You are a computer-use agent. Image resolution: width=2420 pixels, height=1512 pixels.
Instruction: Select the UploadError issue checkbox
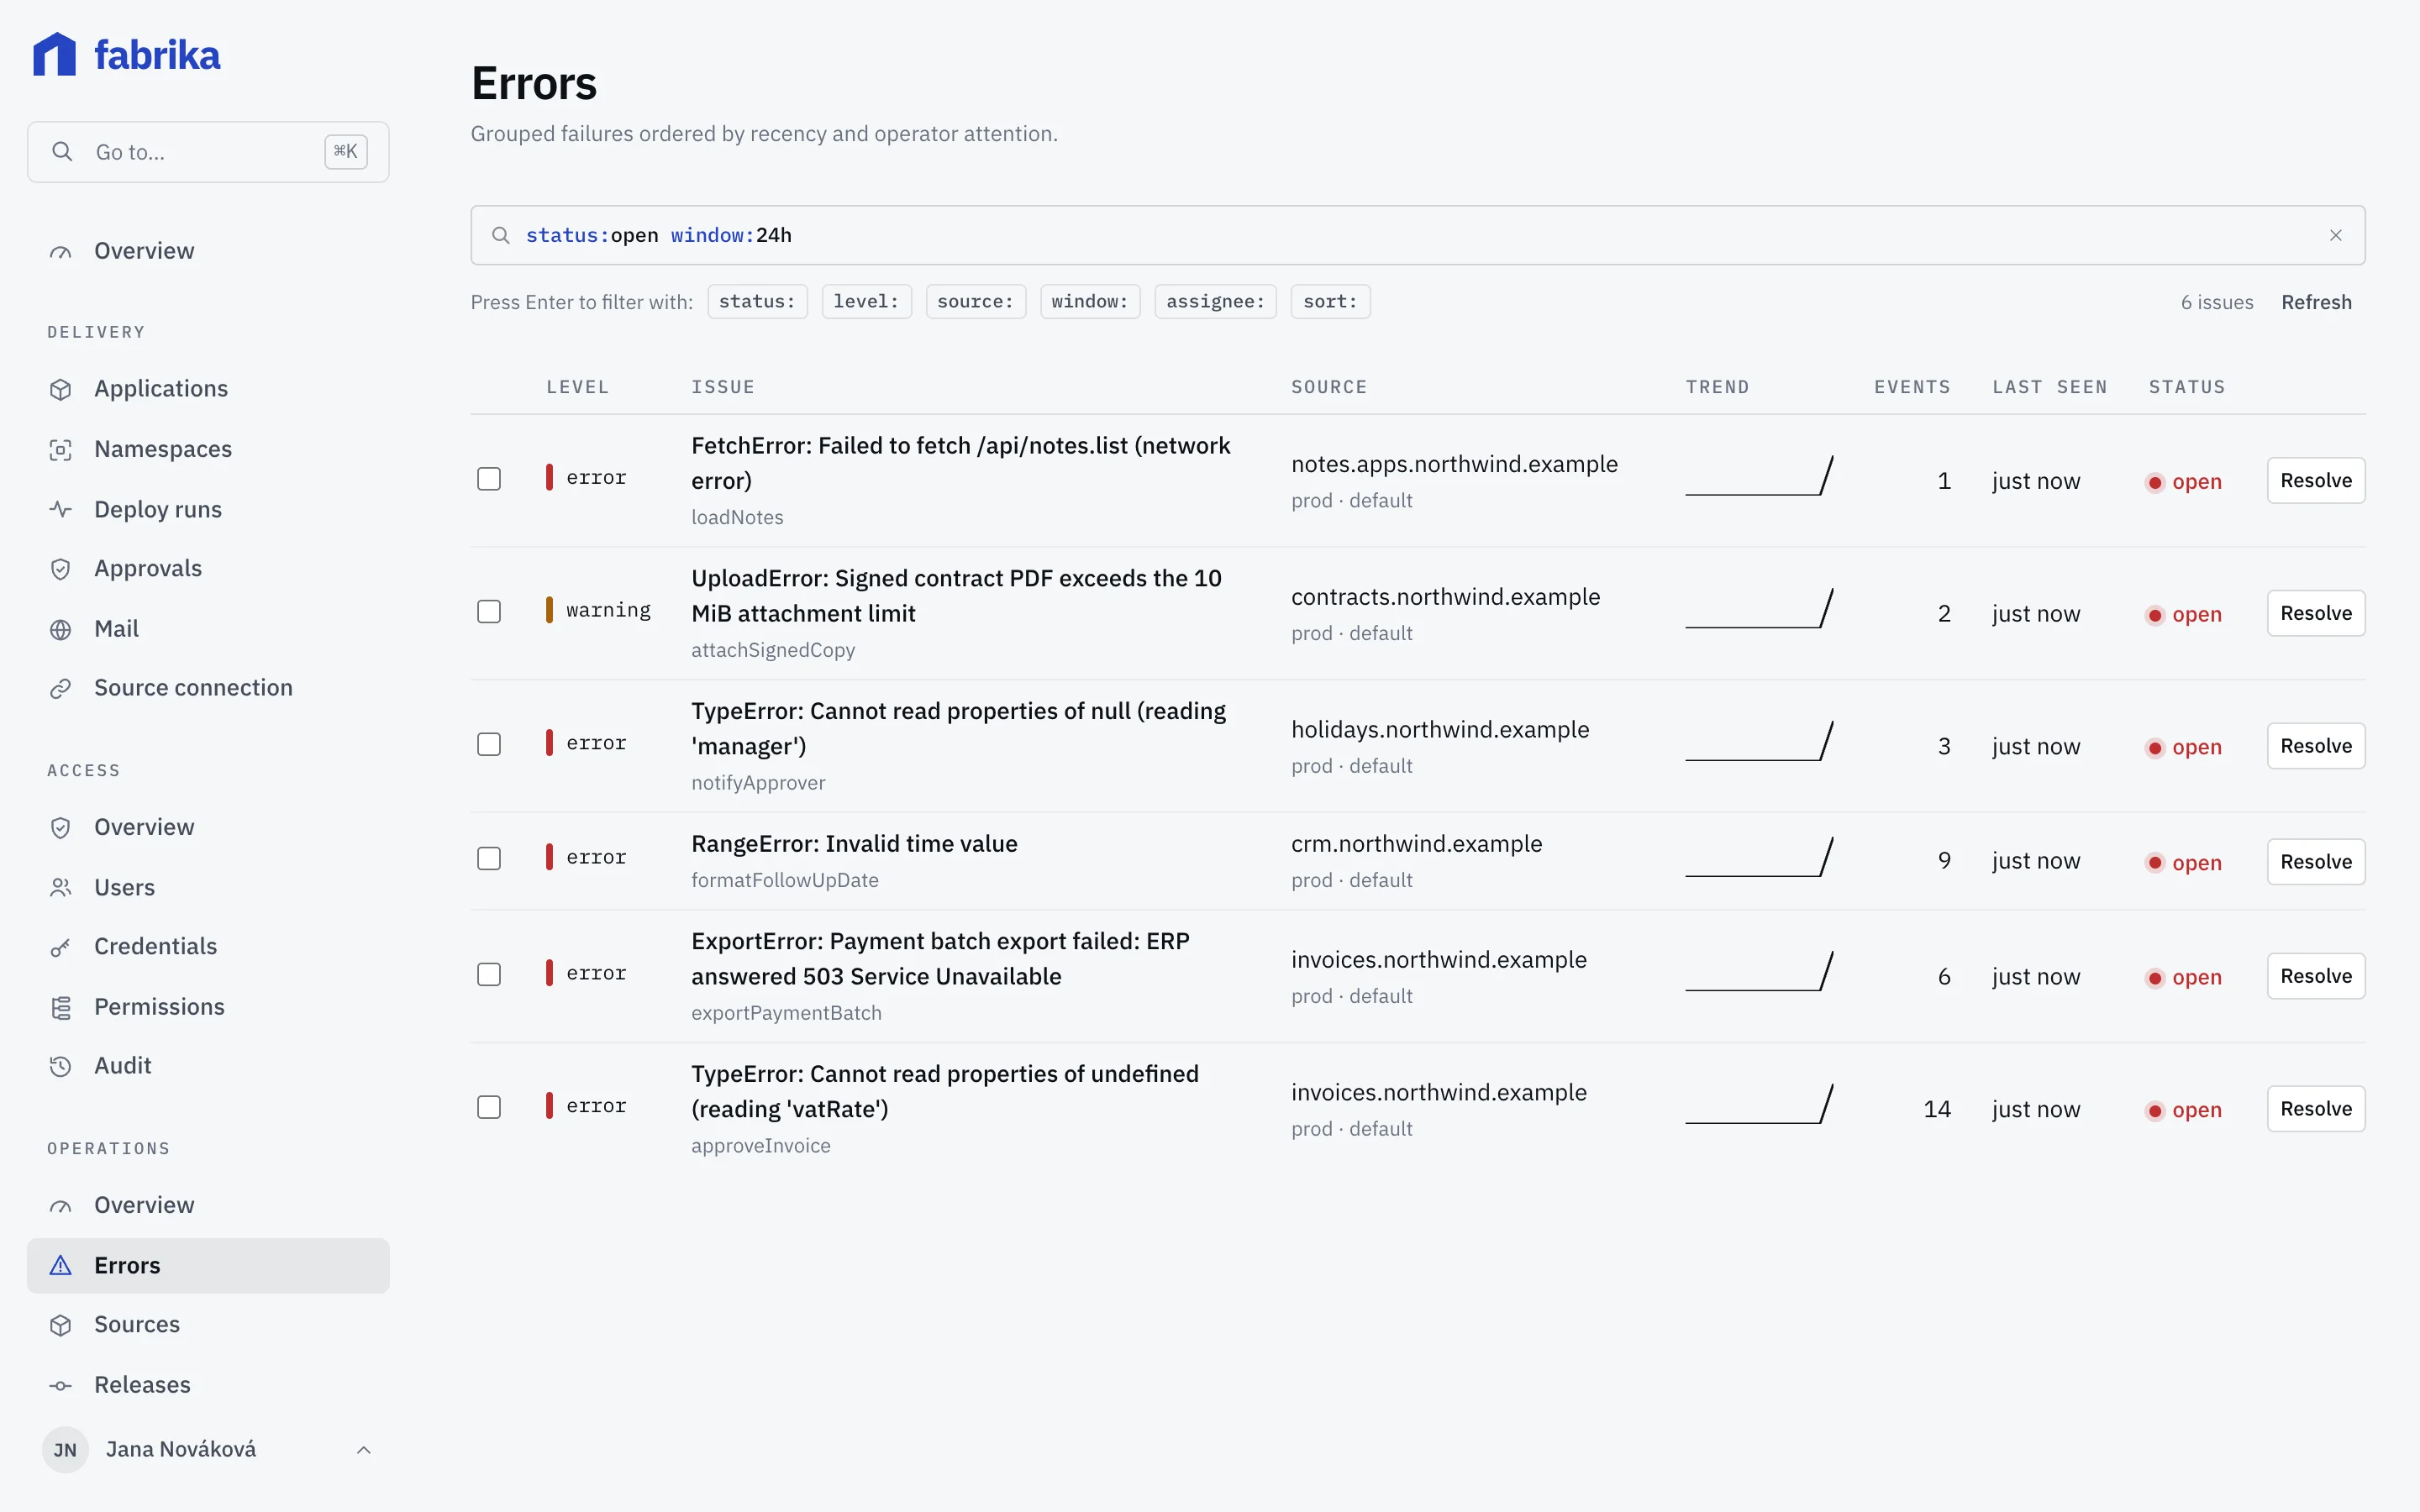489,611
